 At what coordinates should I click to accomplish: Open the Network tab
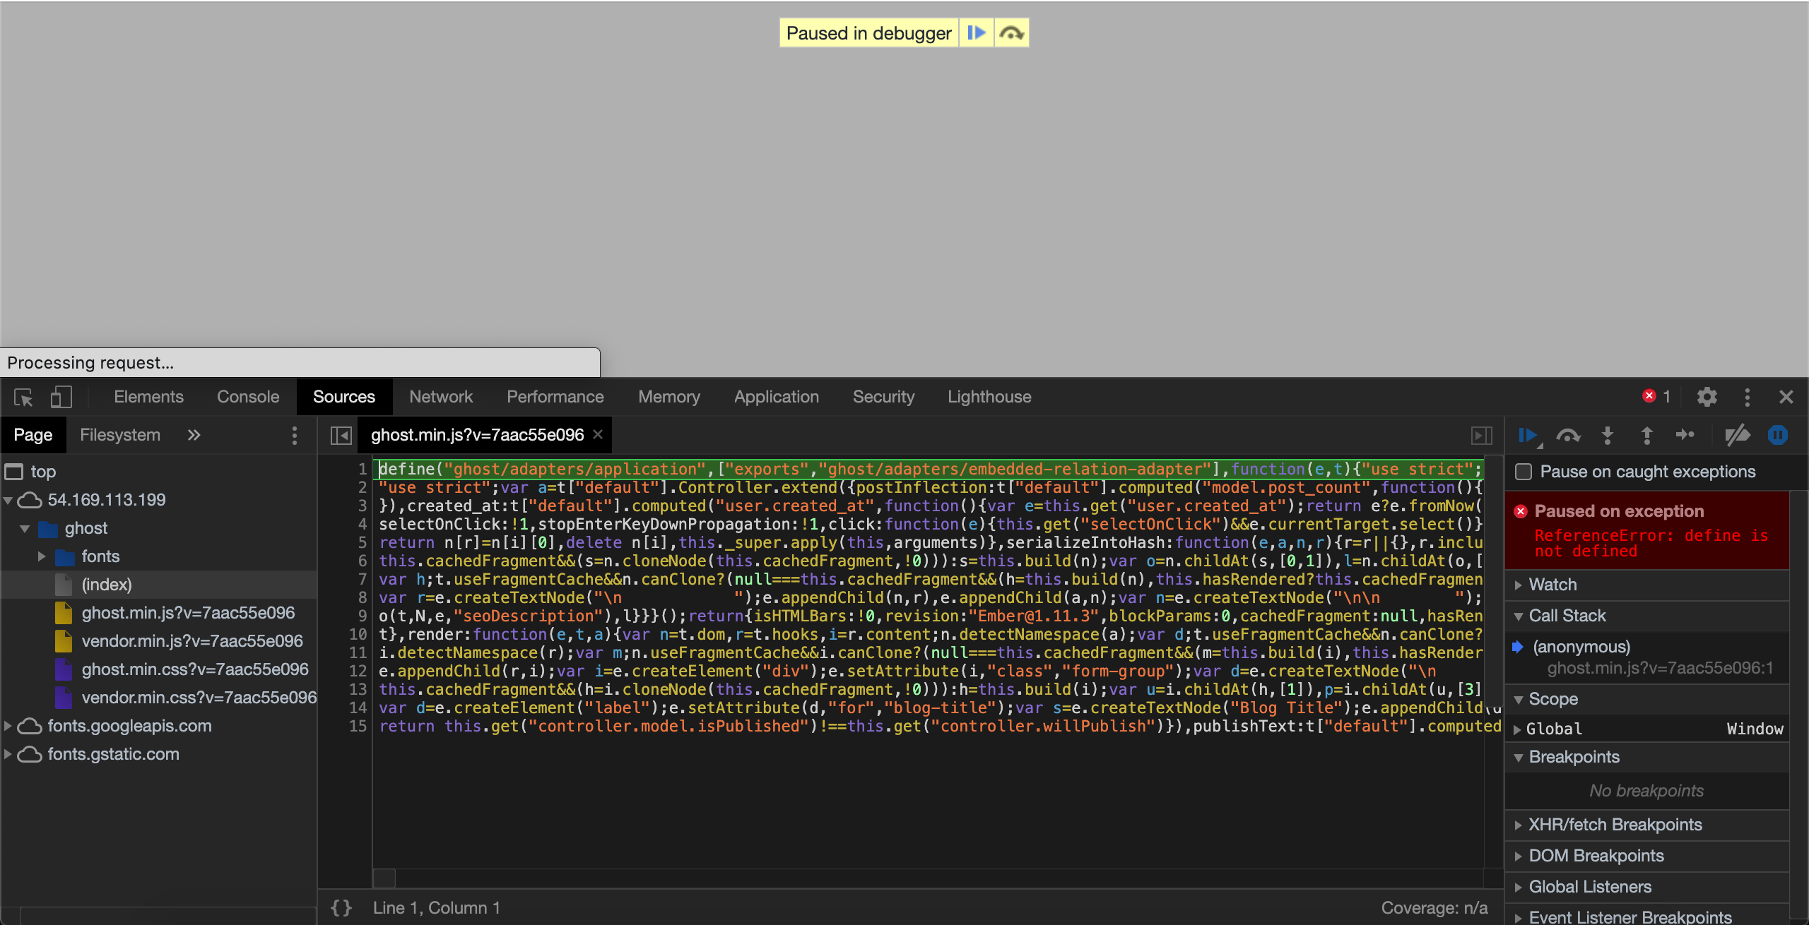441,397
